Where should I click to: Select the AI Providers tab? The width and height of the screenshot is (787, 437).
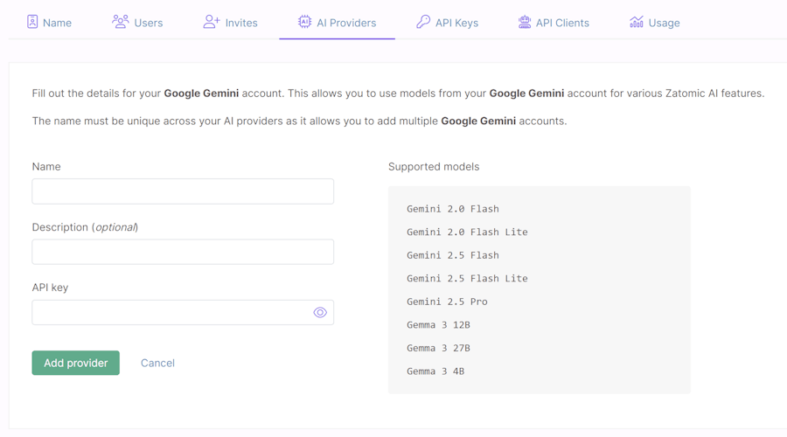[338, 23]
